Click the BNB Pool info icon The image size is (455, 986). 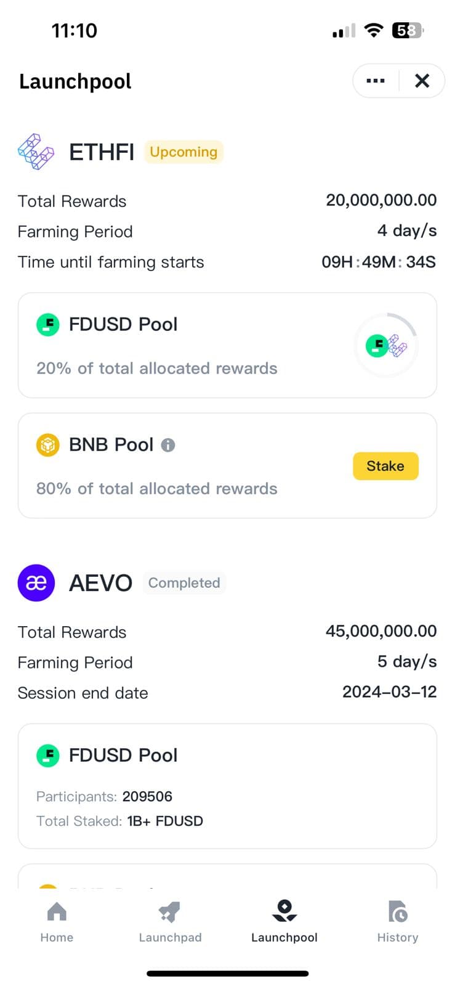[x=168, y=445]
